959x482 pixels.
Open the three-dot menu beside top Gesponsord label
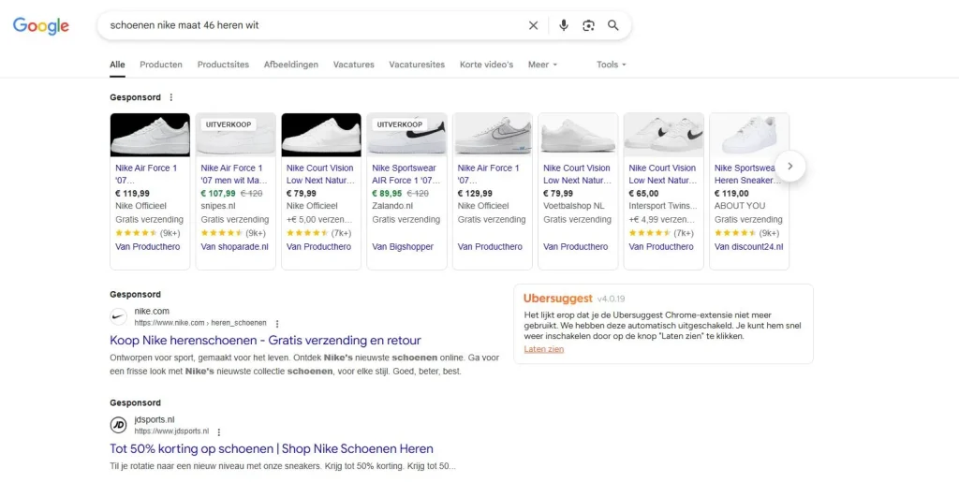pos(171,97)
